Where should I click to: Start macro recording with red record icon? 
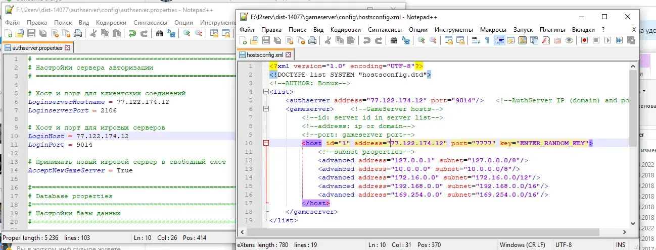(x=584, y=40)
